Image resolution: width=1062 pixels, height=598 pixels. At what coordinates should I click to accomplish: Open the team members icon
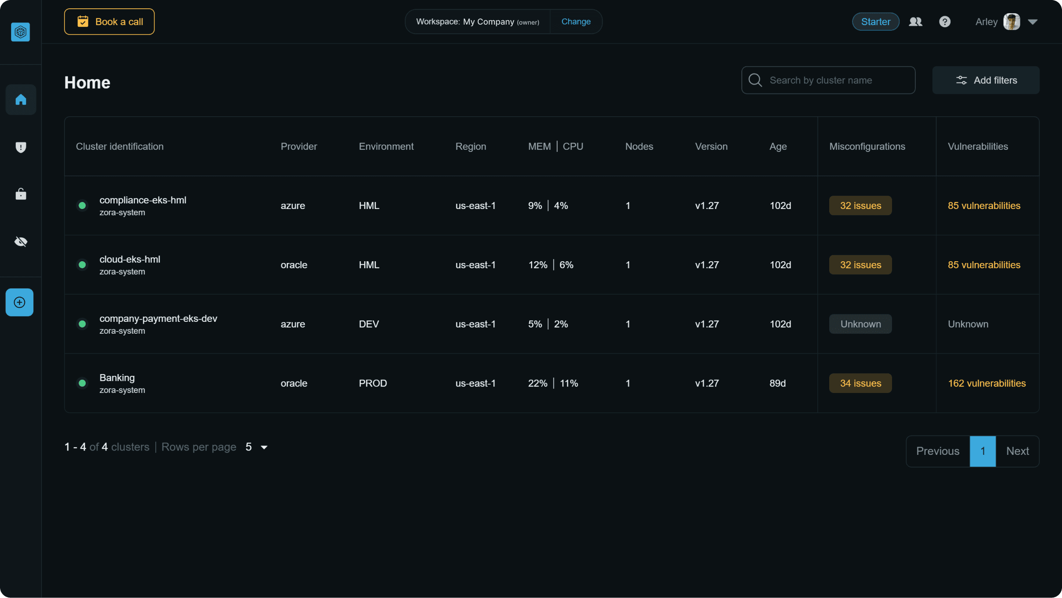[x=915, y=22]
